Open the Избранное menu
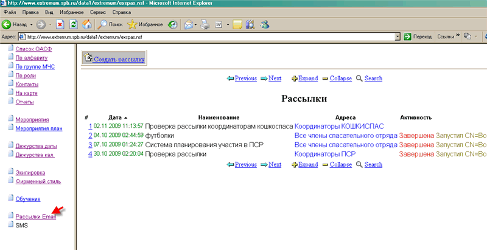The image size is (487, 250). pyautogui.click(x=71, y=12)
